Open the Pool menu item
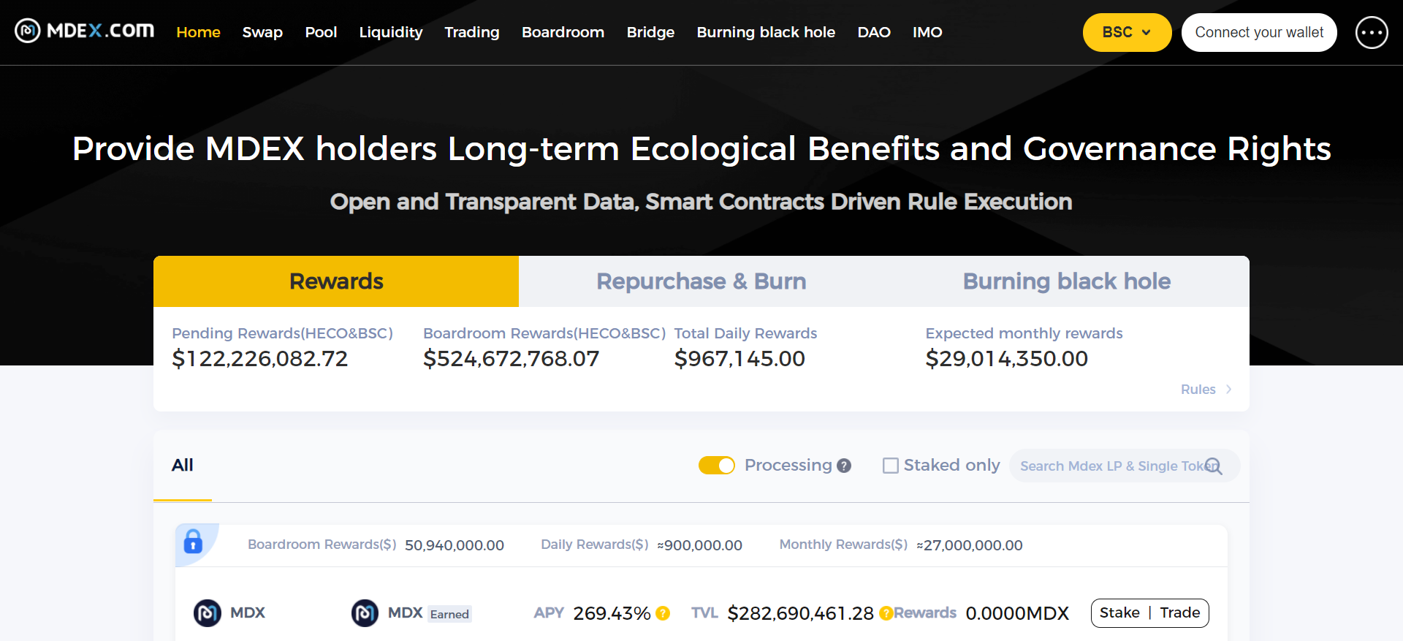This screenshot has width=1403, height=641. [321, 32]
